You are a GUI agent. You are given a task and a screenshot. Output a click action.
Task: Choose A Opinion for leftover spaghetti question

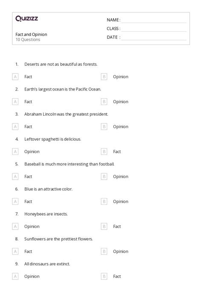click(15, 152)
